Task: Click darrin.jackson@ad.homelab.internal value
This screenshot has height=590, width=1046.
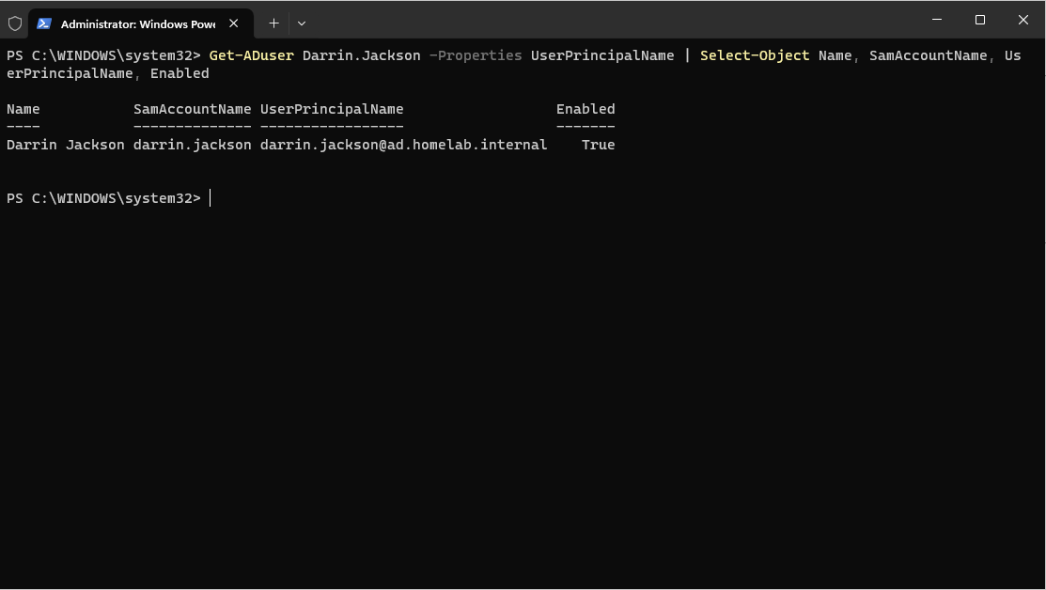Action: click(x=403, y=145)
